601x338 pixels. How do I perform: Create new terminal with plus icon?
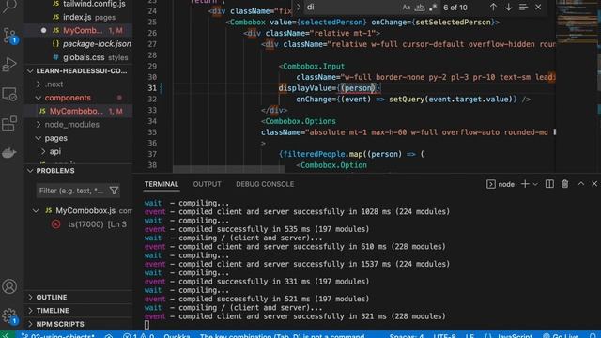click(525, 184)
